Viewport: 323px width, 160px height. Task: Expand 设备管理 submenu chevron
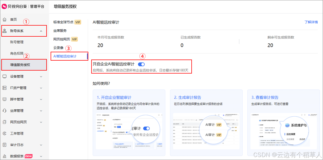click(x=41, y=76)
